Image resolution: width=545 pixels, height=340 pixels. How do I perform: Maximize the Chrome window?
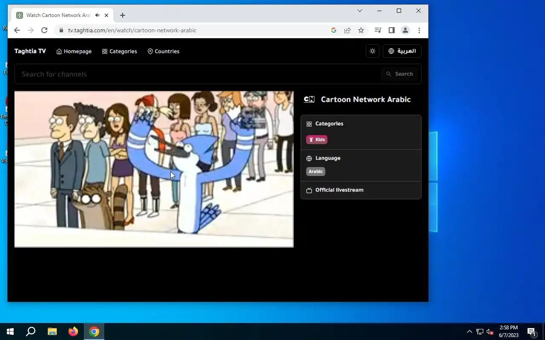point(399,11)
